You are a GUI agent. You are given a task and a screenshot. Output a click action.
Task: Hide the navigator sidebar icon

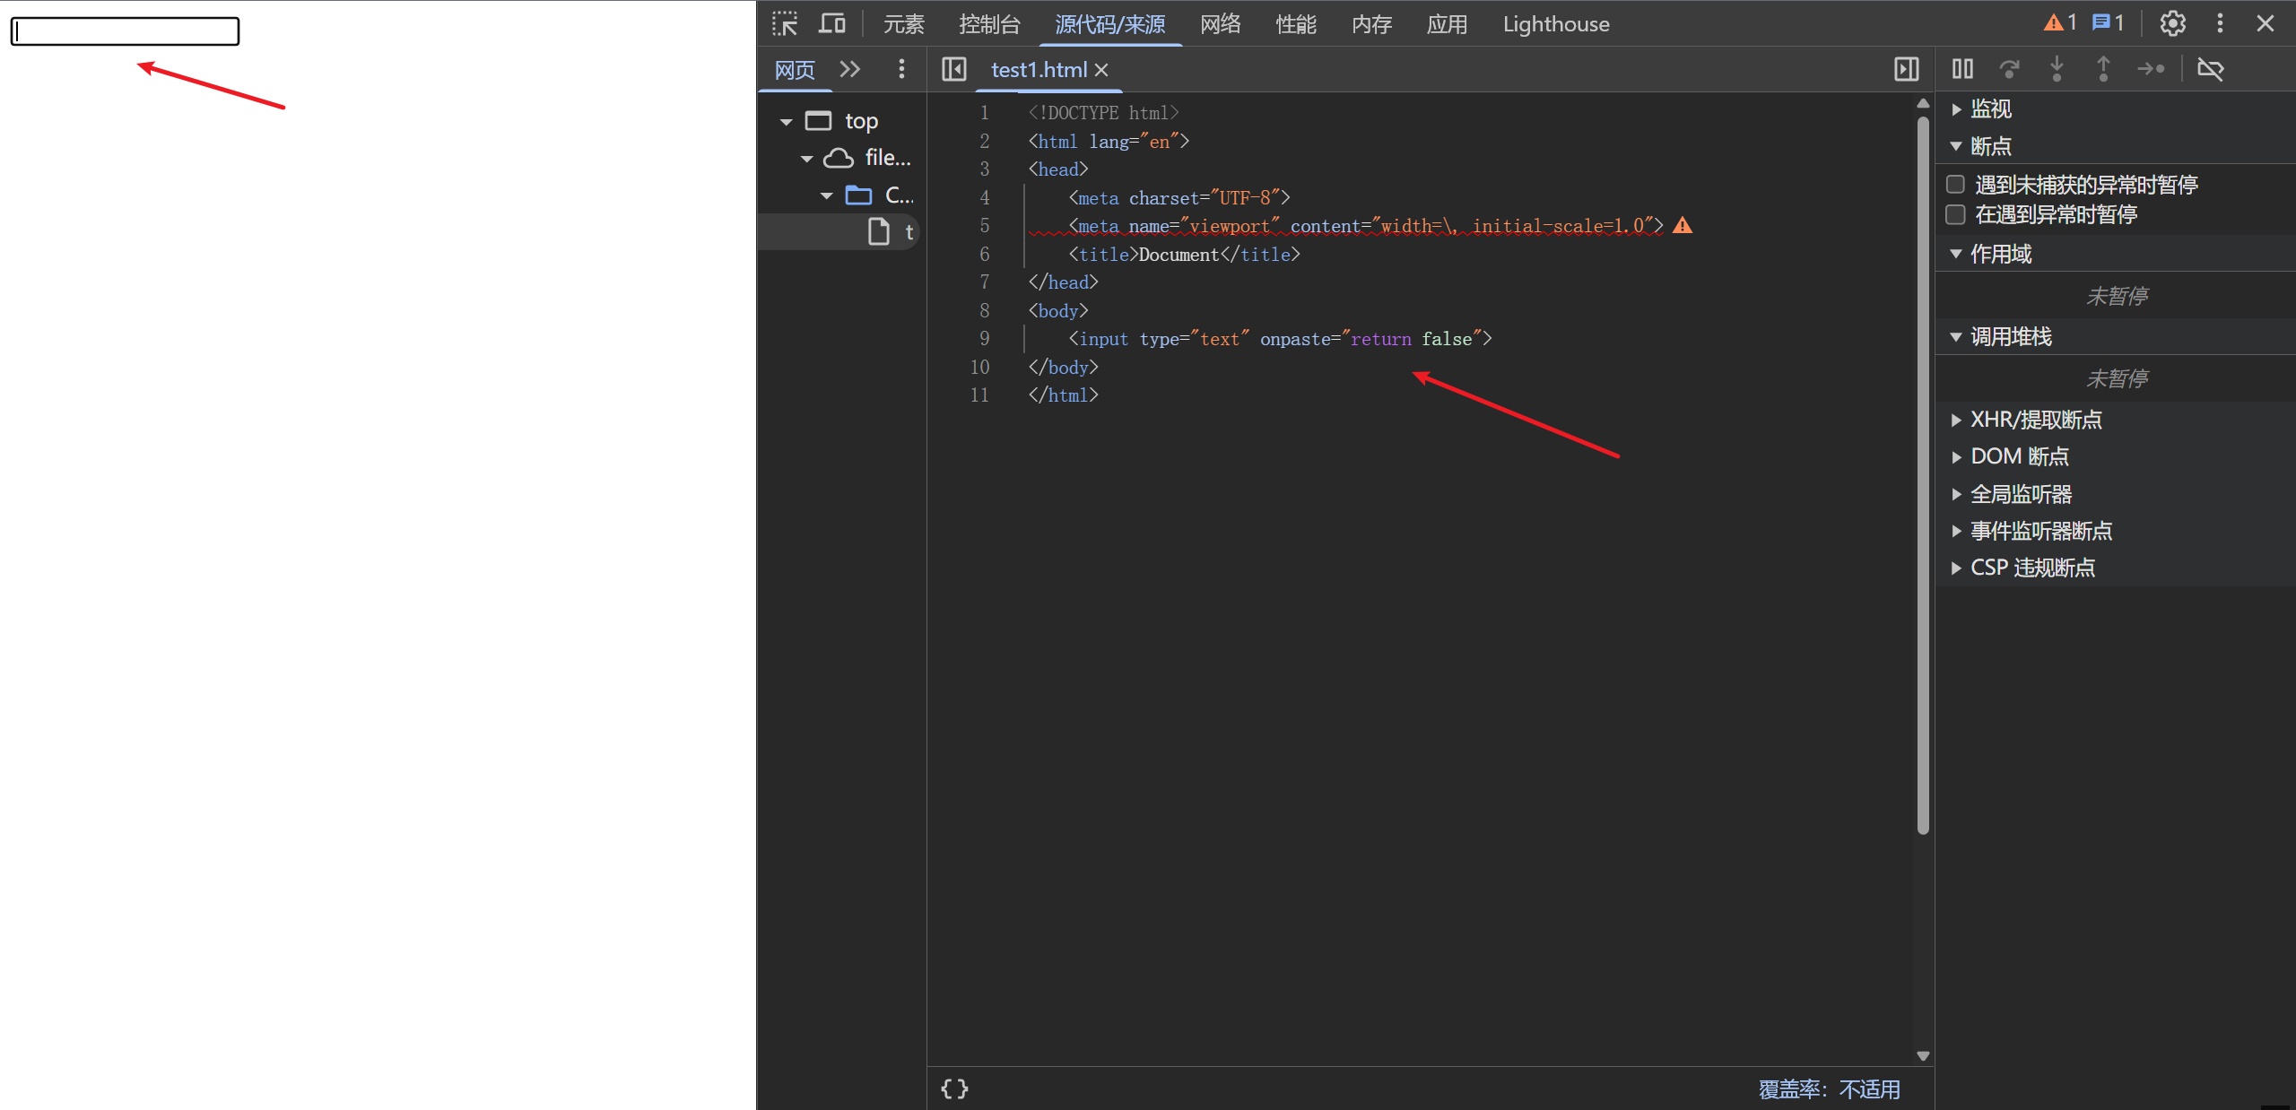954,69
